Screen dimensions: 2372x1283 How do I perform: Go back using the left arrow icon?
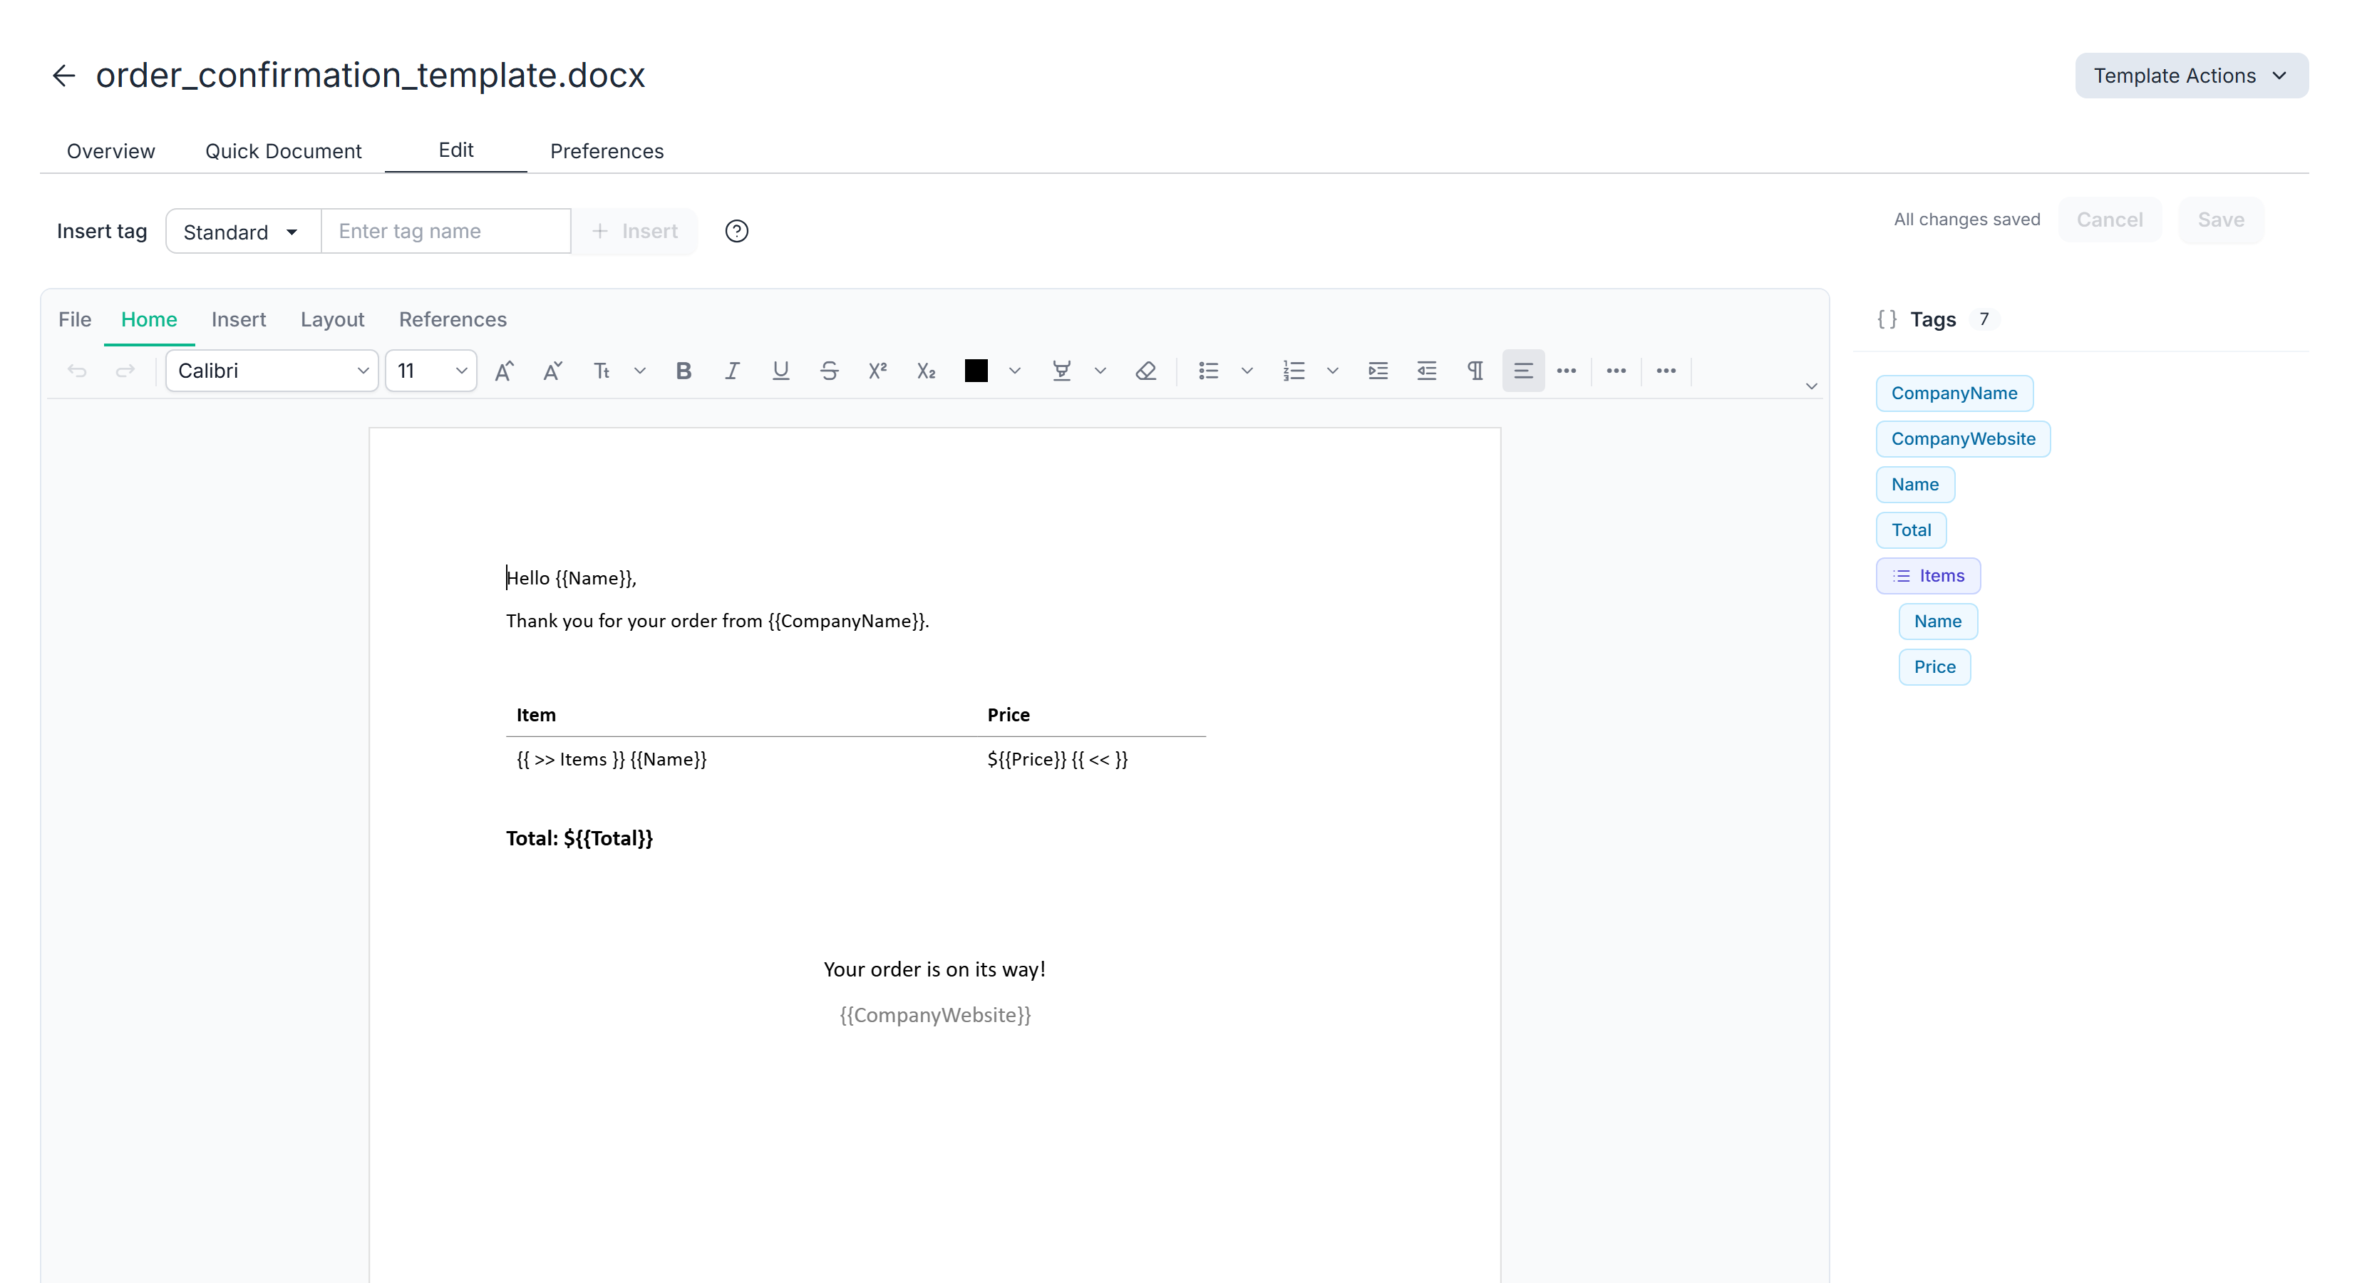[x=63, y=76]
